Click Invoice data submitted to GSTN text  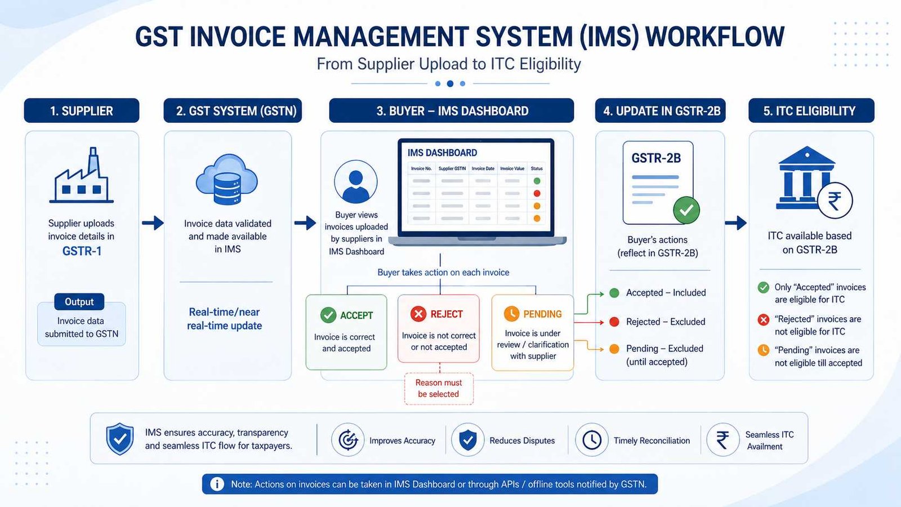pyautogui.click(x=82, y=327)
